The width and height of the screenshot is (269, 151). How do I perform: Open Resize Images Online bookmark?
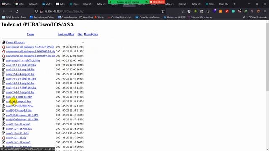tap(43, 17)
